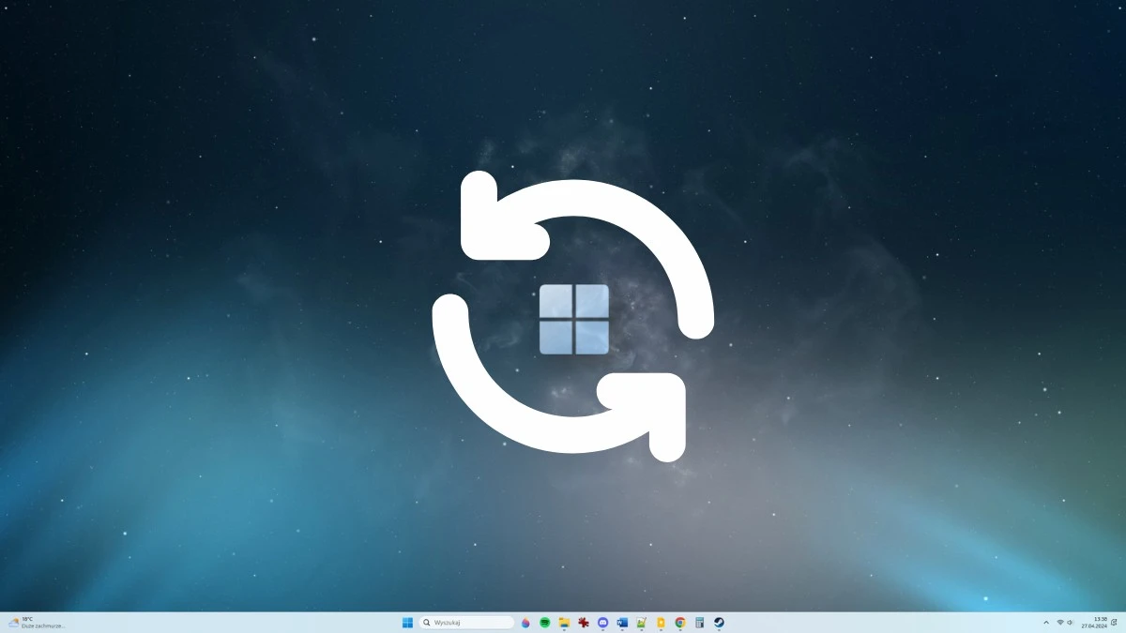The image size is (1126, 633).
Task: Open File Explorer
Action: coord(565,623)
